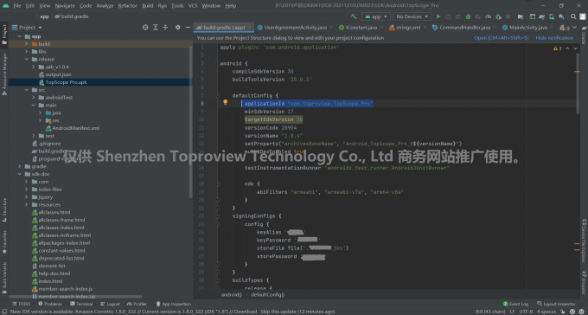Open the app run configuration dropdown
588x315 pixels.
coord(376,16)
